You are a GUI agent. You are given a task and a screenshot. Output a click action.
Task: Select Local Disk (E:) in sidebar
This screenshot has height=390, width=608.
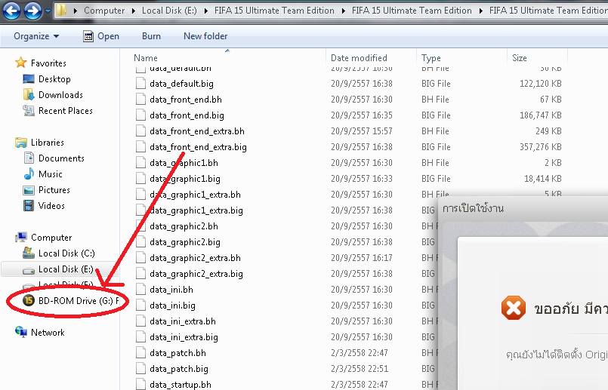[x=66, y=269]
